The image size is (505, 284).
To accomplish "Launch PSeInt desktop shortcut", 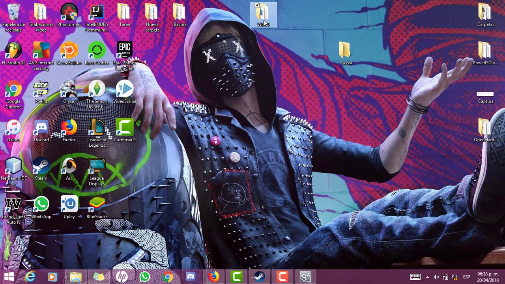I will tap(41, 92).
